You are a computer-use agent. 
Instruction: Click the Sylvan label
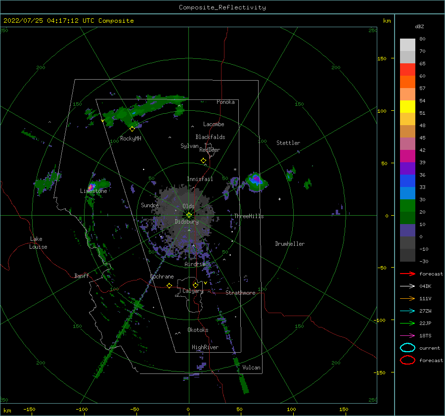click(189, 146)
